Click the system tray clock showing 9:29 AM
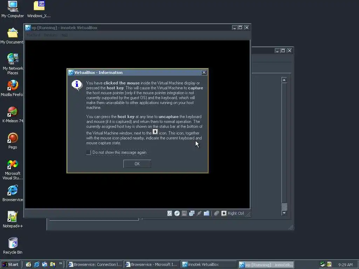359x269 pixels. 345,265
